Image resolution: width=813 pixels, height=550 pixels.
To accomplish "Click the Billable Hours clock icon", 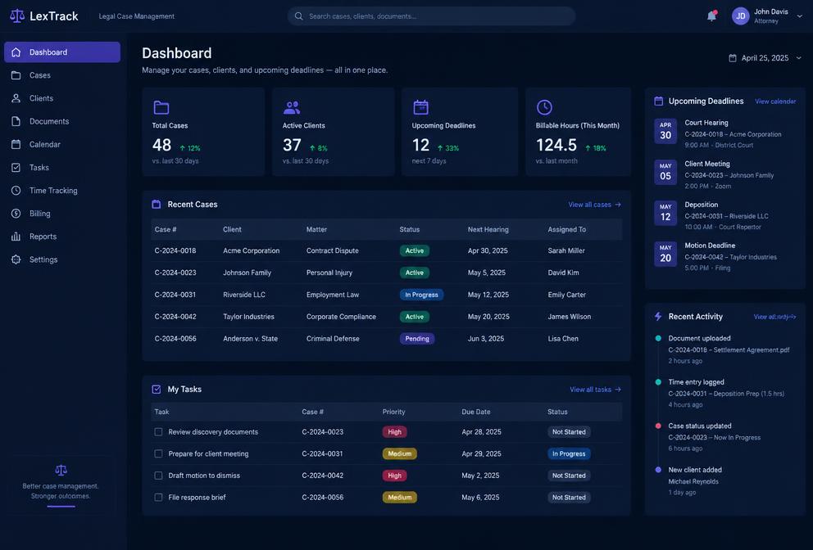I will coord(544,107).
